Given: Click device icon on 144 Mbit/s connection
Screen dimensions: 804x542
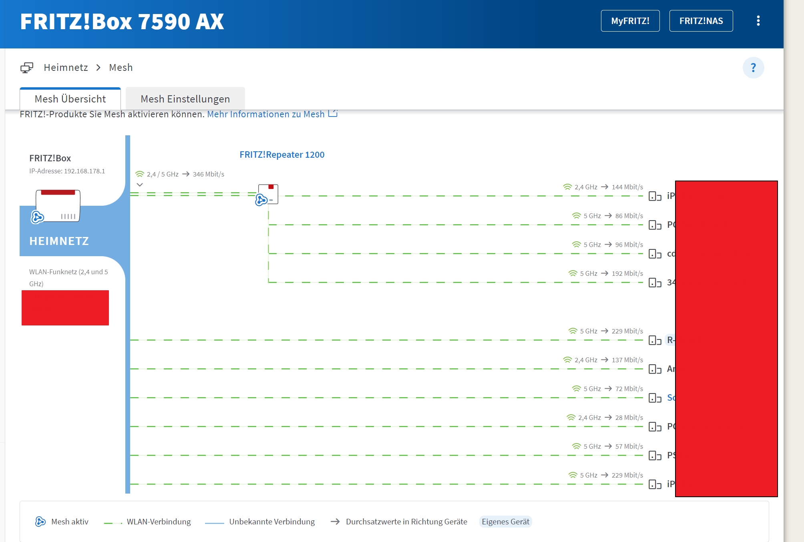Looking at the screenshot, I should 655,196.
